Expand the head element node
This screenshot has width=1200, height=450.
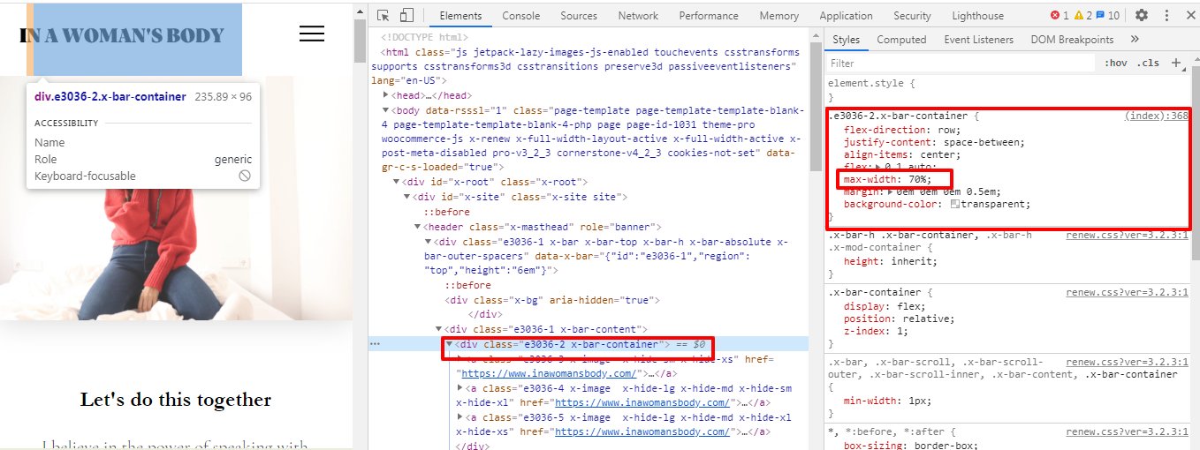click(x=386, y=95)
